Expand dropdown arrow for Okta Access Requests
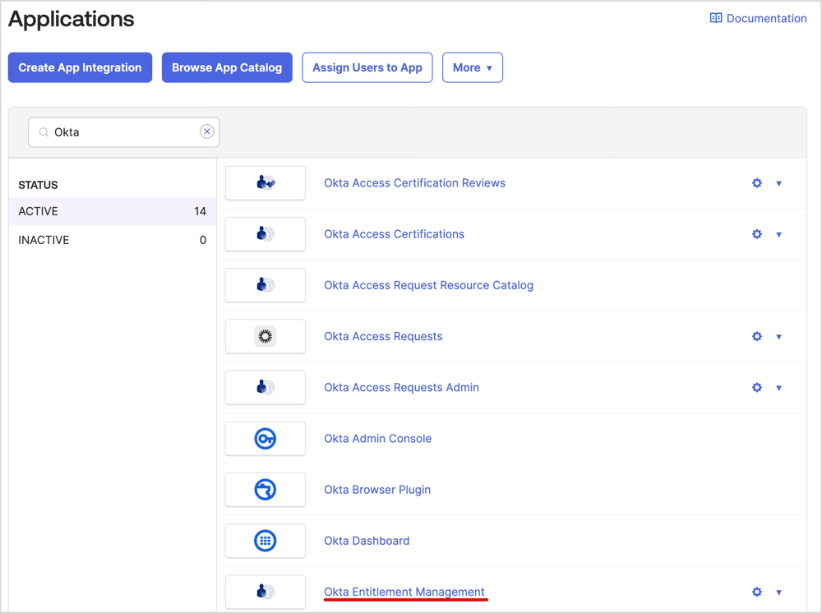The image size is (822, 613). pyautogui.click(x=779, y=336)
